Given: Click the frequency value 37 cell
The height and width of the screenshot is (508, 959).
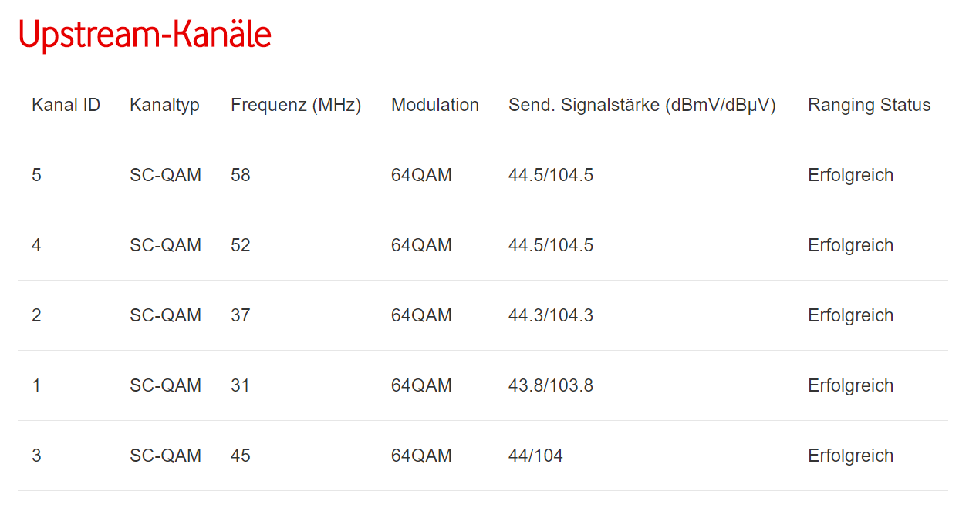Looking at the screenshot, I should pos(240,315).
